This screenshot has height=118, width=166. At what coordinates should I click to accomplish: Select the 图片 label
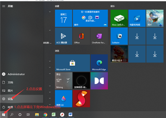[10, 91]
